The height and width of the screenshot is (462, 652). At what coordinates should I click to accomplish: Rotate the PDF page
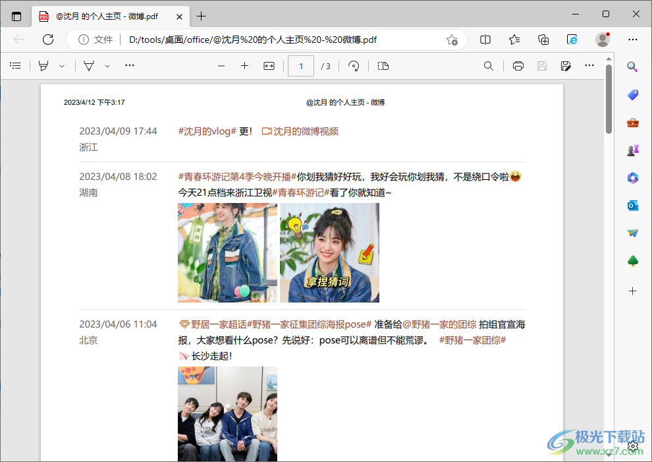pos(354,66)
